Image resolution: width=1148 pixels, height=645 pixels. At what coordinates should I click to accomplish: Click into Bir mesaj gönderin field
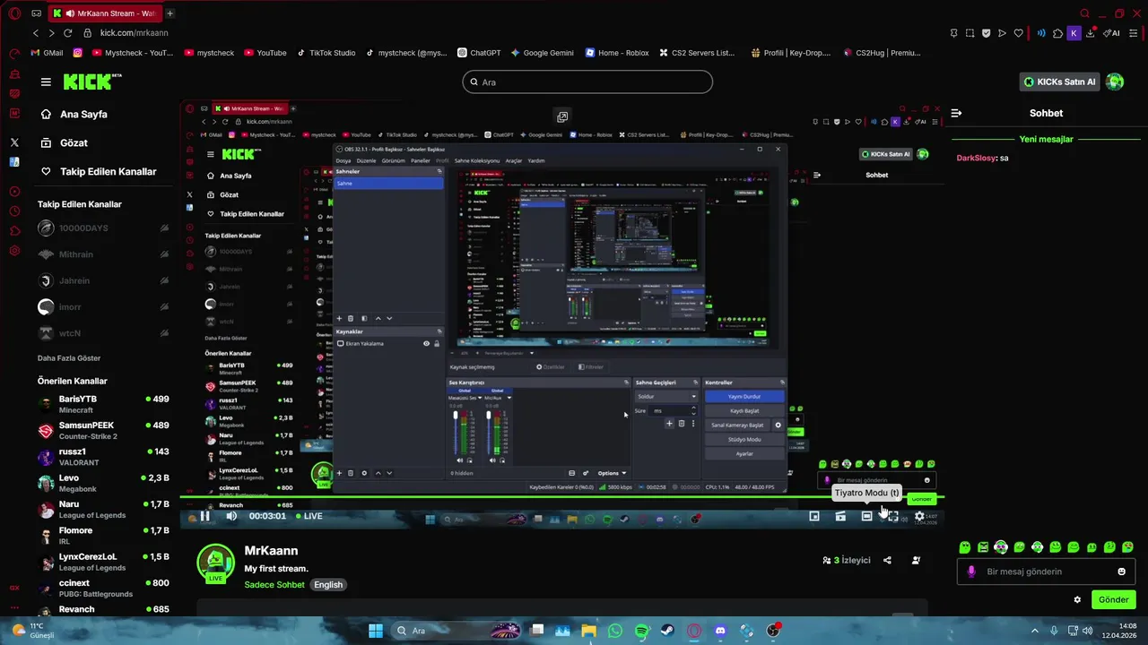point(1045,572)
